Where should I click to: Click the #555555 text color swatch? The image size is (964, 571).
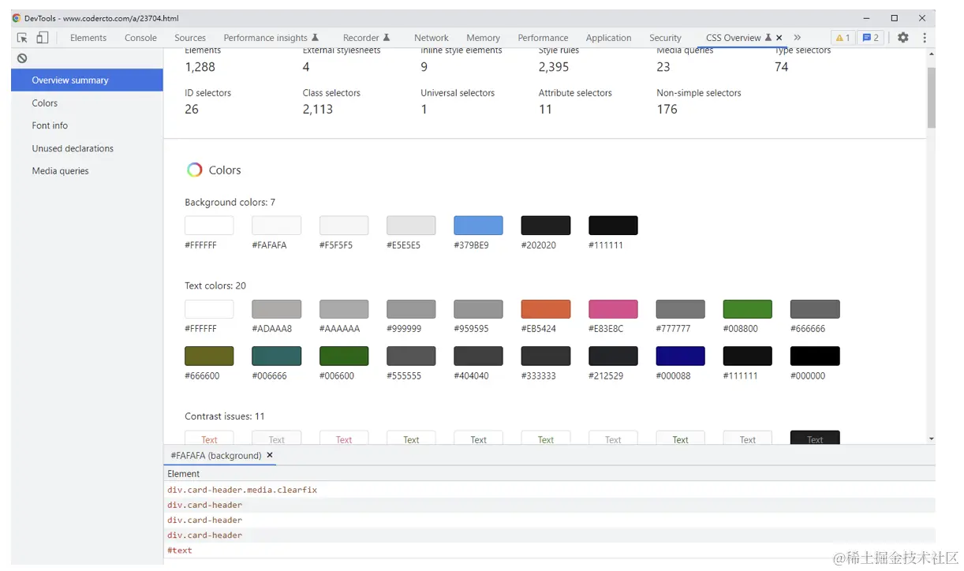[411, 356]
